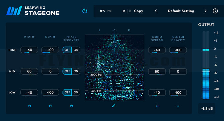
Task: Click the Low Center Gravity value -100
Action: (178, 93)
